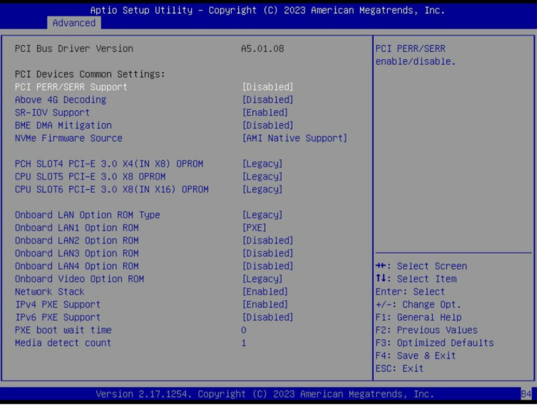The width and height of the screenshot is (537, 405).
Task: Toggle the IPv4 PXE Support value
Action: tap(265, 305)
